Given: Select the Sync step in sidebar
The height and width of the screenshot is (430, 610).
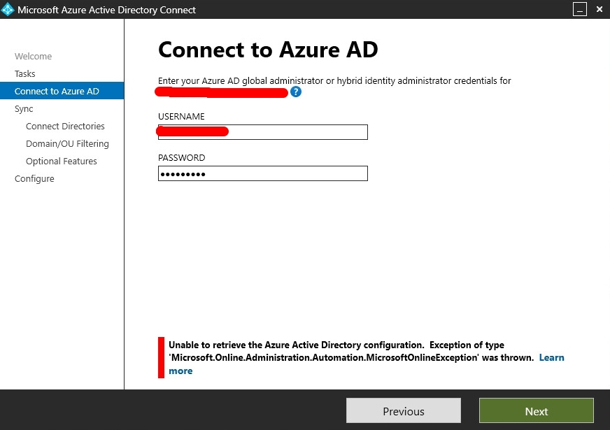Looking at the screenshot, I should click(24, 109).
